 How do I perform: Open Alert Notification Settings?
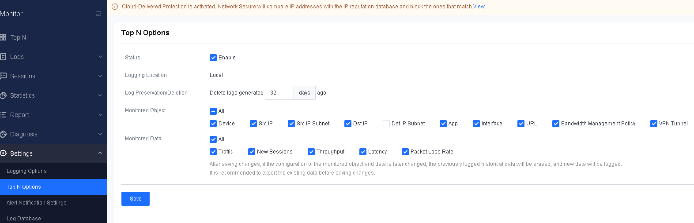[37, 203]
